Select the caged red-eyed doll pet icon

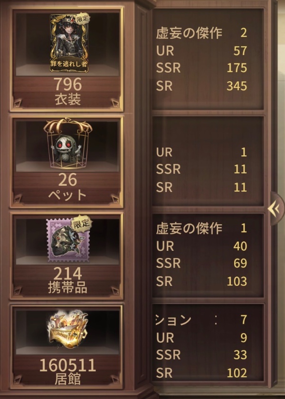pos(67,144)
